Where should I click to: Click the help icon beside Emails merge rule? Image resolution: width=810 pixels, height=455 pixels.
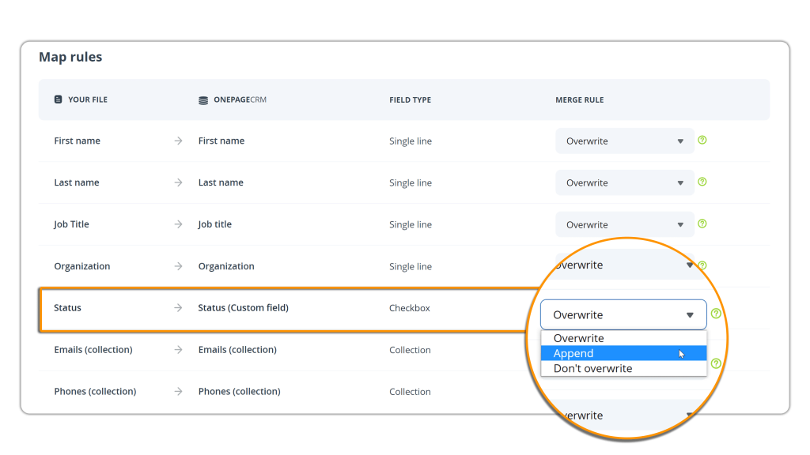tap(716, 363)
